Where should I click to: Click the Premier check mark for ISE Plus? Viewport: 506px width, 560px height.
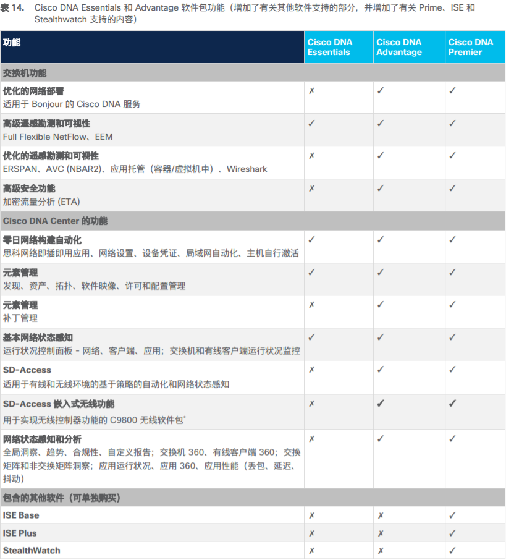[452, 533]
